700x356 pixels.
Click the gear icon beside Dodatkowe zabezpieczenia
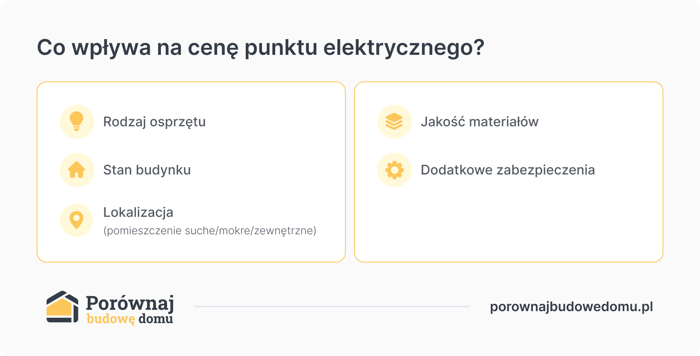pyautogui.click(x=394, y=170)
